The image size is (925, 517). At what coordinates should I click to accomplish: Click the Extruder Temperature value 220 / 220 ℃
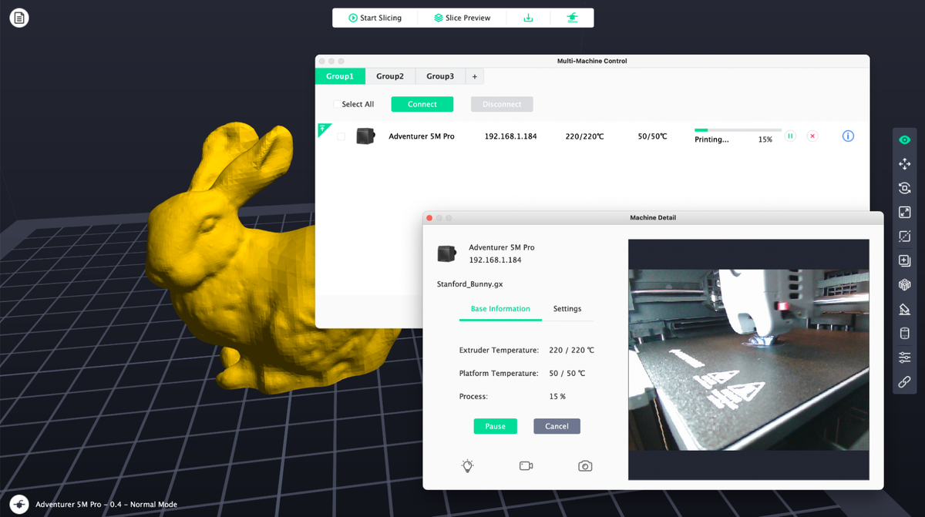point(571,350)
